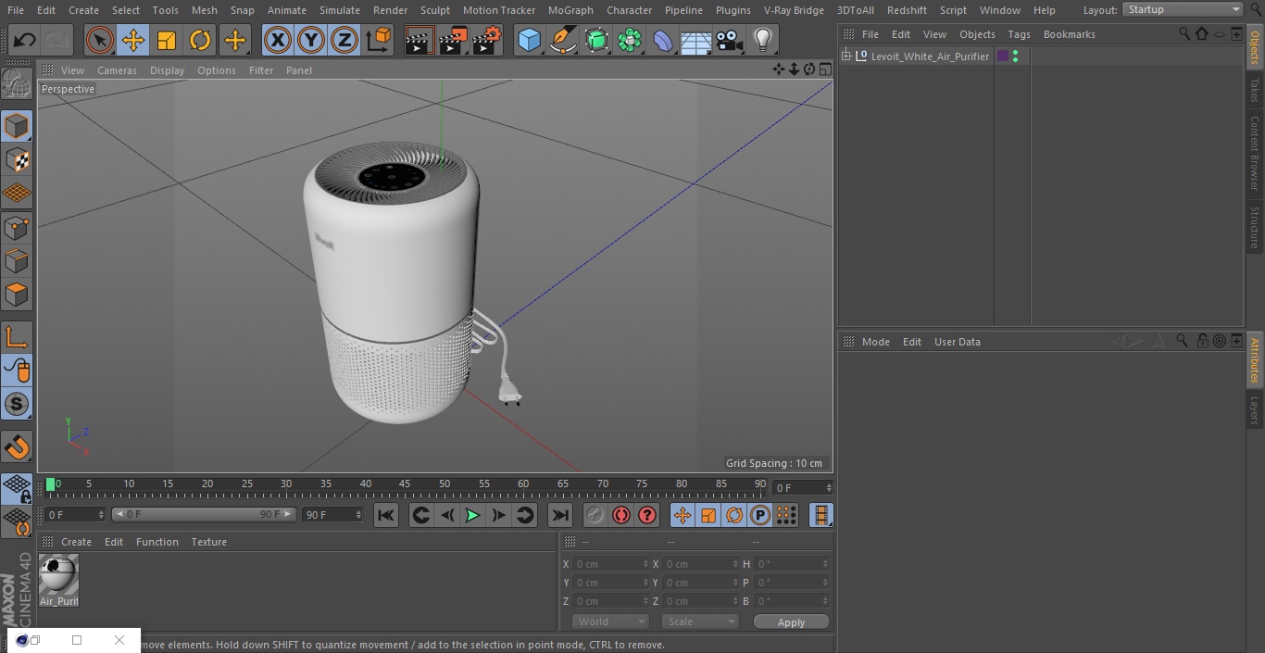Toggle parameter keyframe recording P
Screen dimensions: 1265x653
pyautogui.click(x=760, y=515)
